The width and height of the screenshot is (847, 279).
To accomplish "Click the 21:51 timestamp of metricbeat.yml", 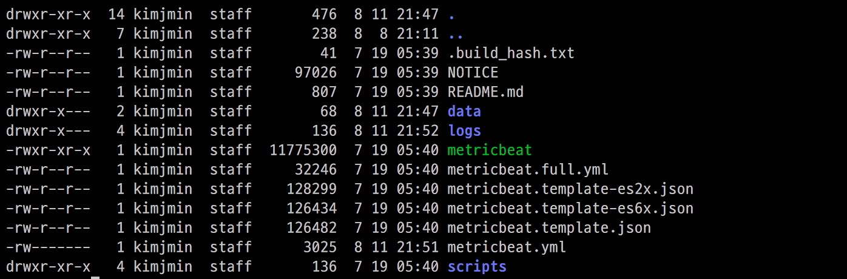I will click(x=417, y=247).
